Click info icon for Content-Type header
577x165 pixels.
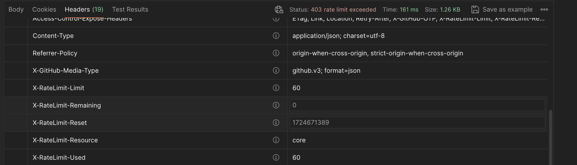click(x=276, y=36)
